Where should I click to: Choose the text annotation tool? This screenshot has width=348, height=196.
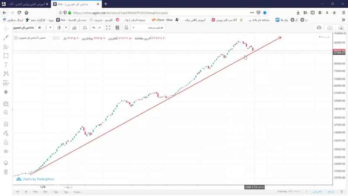(6, 64)
